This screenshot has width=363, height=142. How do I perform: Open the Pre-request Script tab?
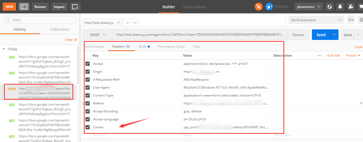[x=171, y=47]
